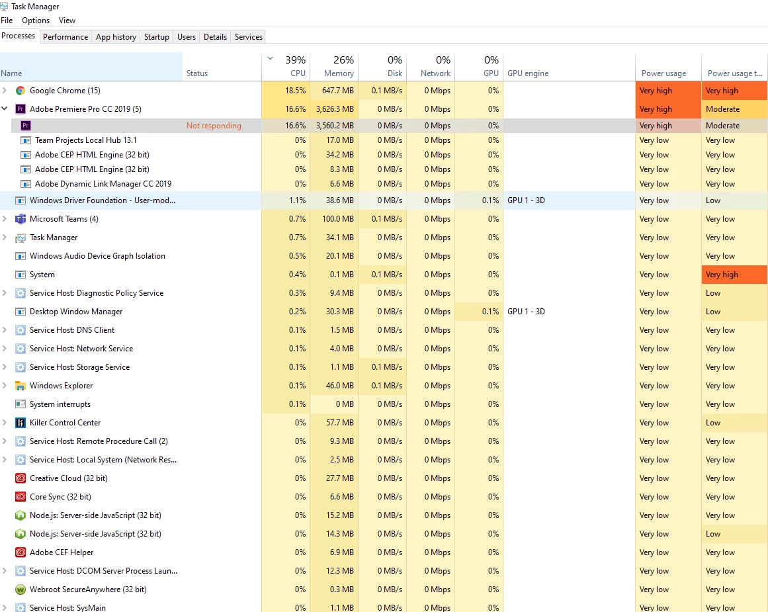The height and width of the screenshot is (612, 768).
Task: Open the Users tab
Action: 187,37
